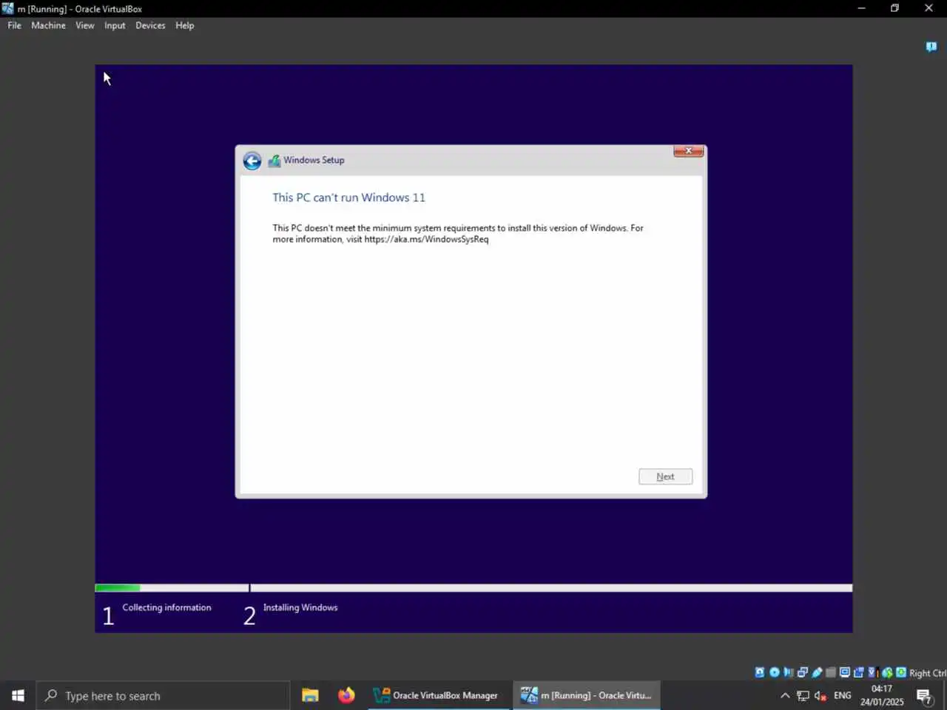Click the aka.ms/WindowsSysReq URL text
Screen dimensions: 947x710
tap(426, 240)
